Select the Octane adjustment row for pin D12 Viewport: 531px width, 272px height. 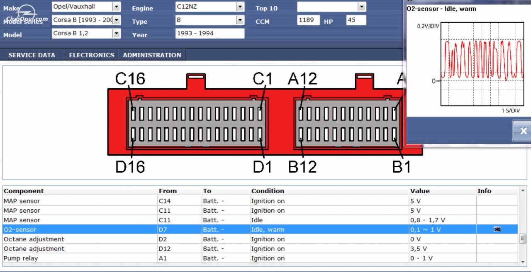[x=261, y=248]
